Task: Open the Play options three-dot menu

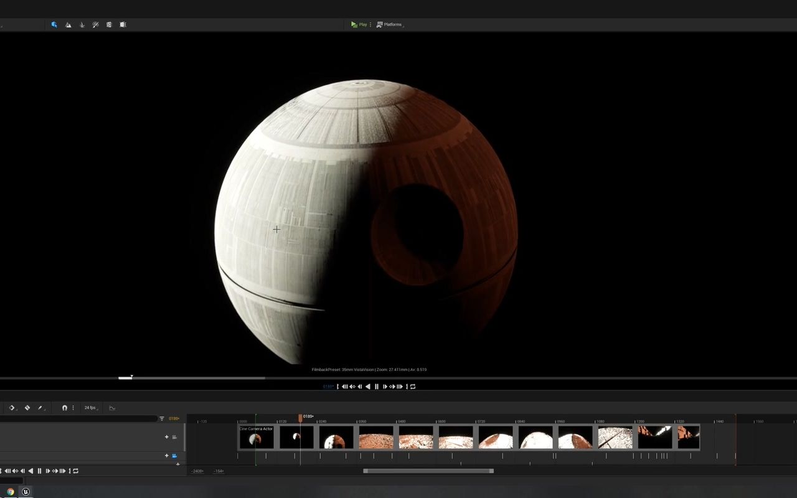Action: tap(370, 25)
